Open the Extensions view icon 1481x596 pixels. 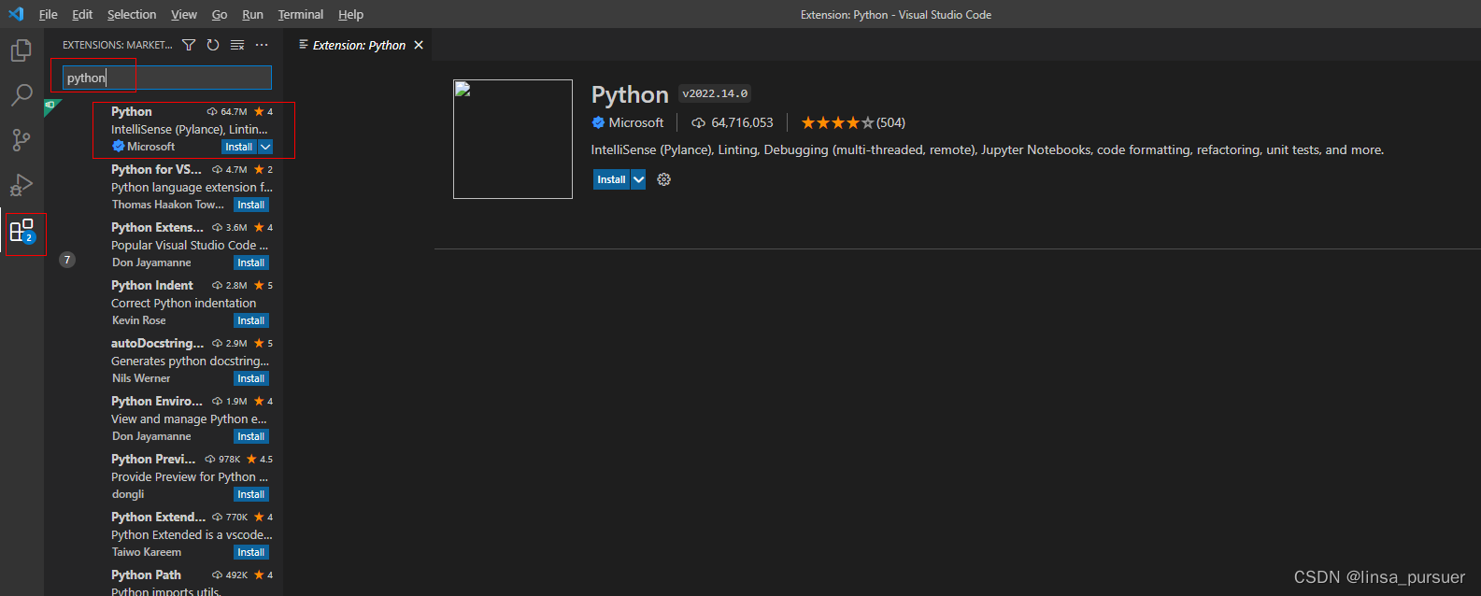tap(21, 231)
